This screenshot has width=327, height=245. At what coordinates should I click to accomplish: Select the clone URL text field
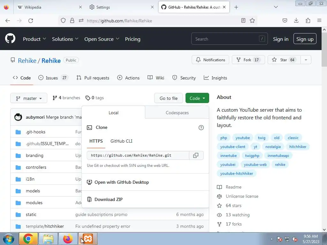(138, 155)
